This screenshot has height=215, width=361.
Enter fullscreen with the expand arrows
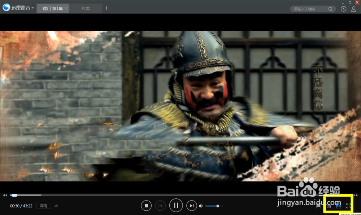pos(348,206)
